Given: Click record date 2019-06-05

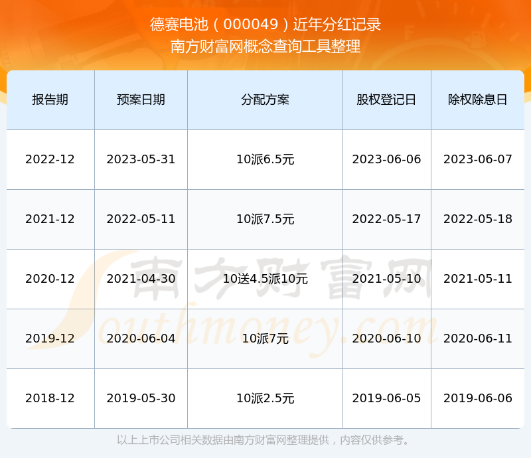Looking at the screenshot, I should pos(386,398).
